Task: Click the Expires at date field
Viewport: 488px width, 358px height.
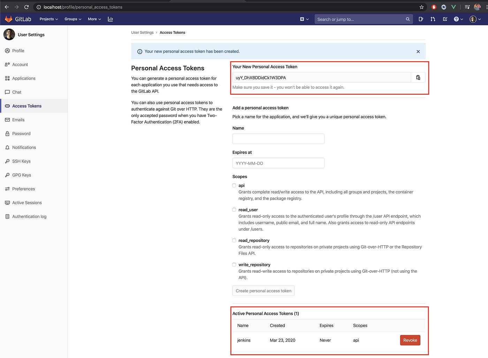Action: click(278, 163)
